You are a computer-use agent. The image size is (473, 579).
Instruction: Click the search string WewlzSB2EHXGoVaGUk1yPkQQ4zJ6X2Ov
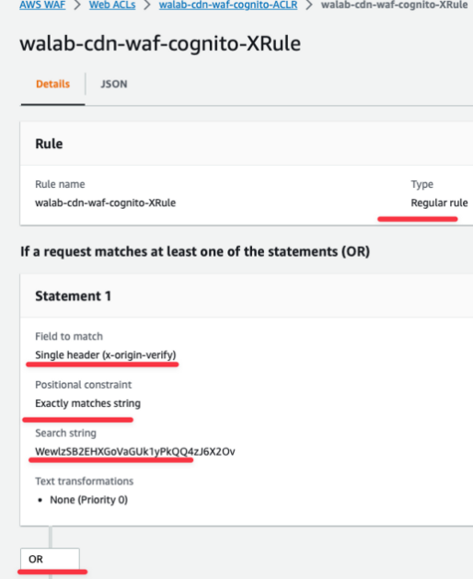[135, 452]
